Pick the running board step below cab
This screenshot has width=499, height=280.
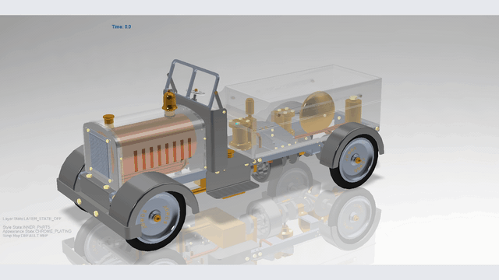click(232, 190)
